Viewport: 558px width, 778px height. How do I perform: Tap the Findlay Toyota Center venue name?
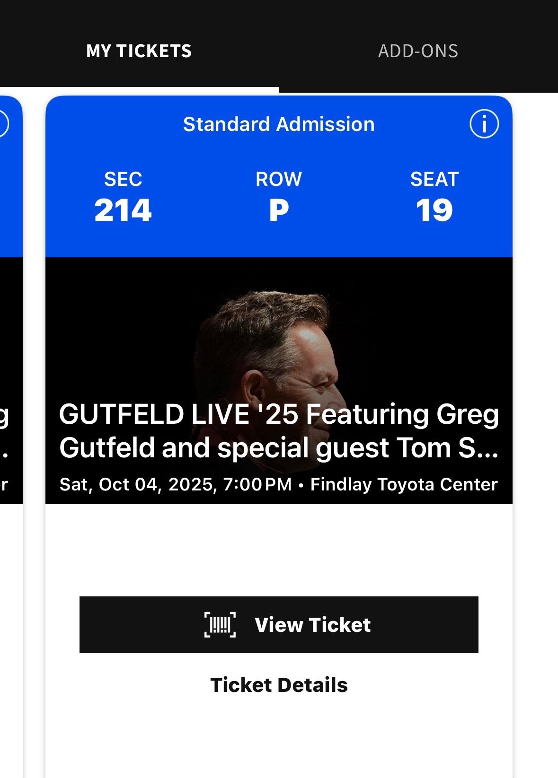(x=404, y=484)
